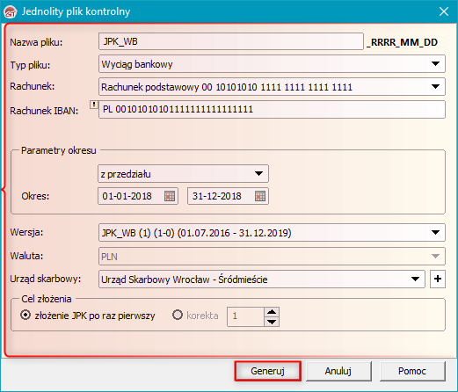Close the Jednolity plik kontrolny dialog
Image resolution: width=458 pixels, height=392 pixels.
pyautogui.click(x=444, y=11)
